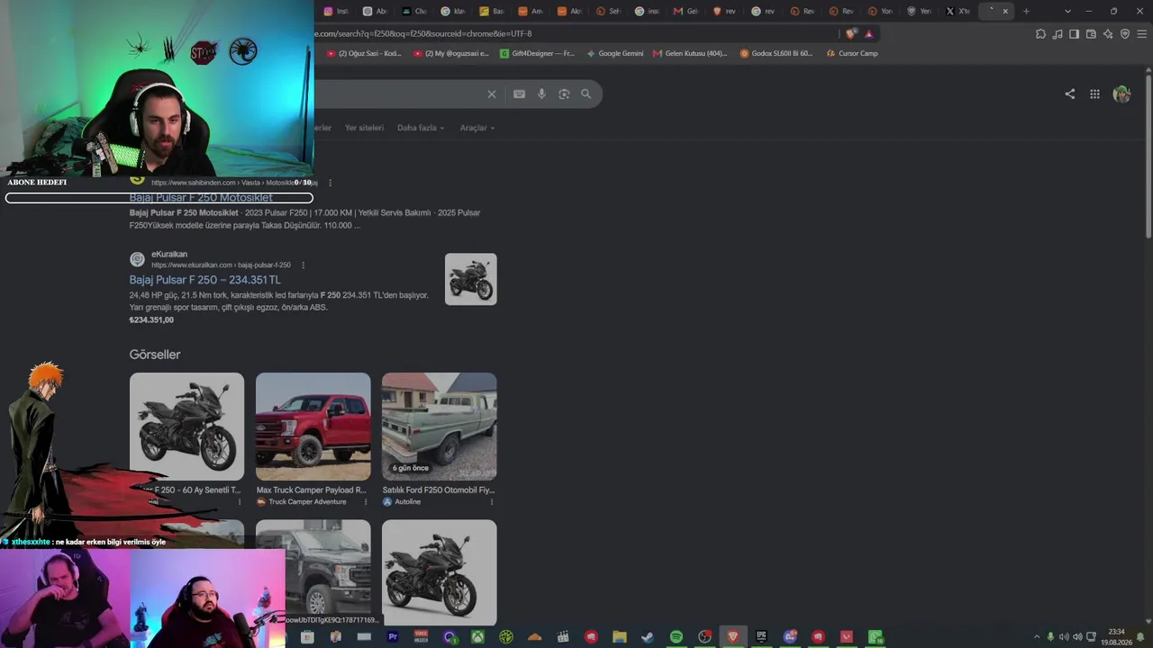
Task: Open more options for the sahibinden.com result
Action: click(330, 183)
